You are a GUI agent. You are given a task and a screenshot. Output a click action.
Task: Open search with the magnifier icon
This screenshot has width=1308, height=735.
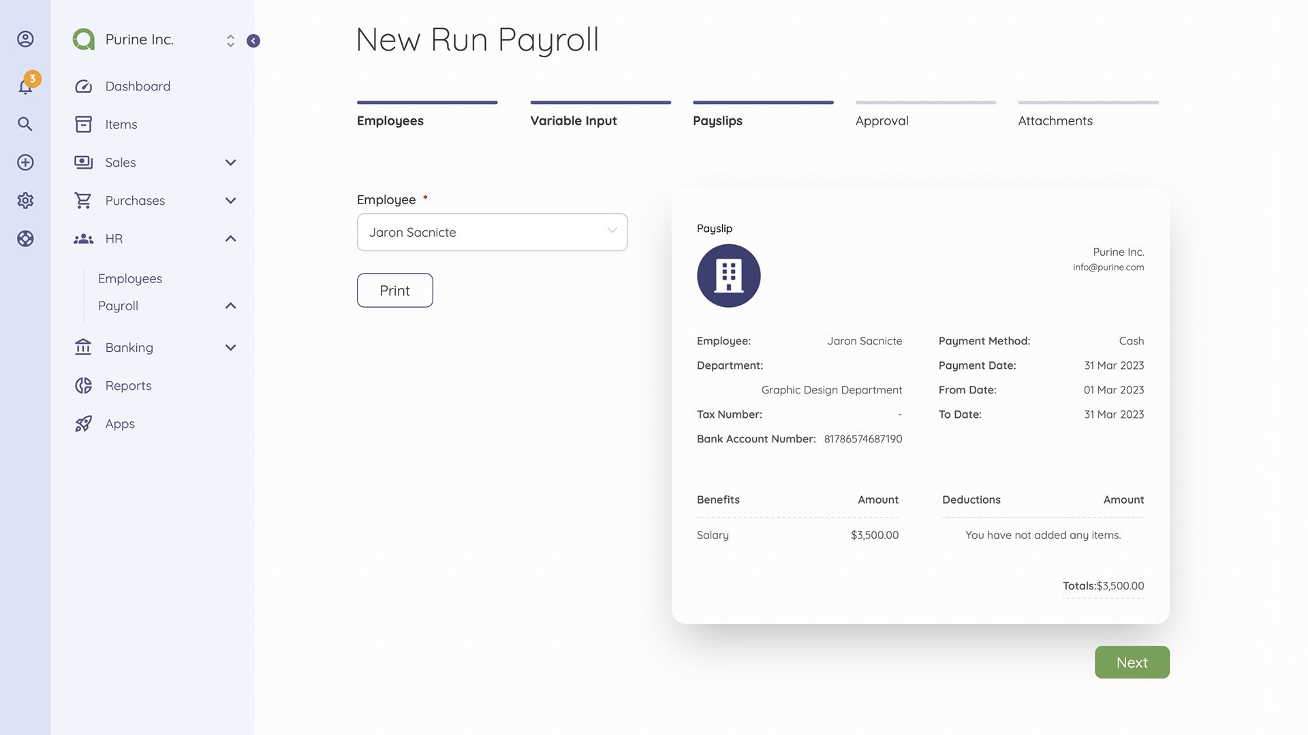coord(25,124)
